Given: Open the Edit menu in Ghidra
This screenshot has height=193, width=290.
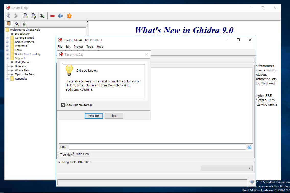Looking at the screenshot, I should 68,47.
